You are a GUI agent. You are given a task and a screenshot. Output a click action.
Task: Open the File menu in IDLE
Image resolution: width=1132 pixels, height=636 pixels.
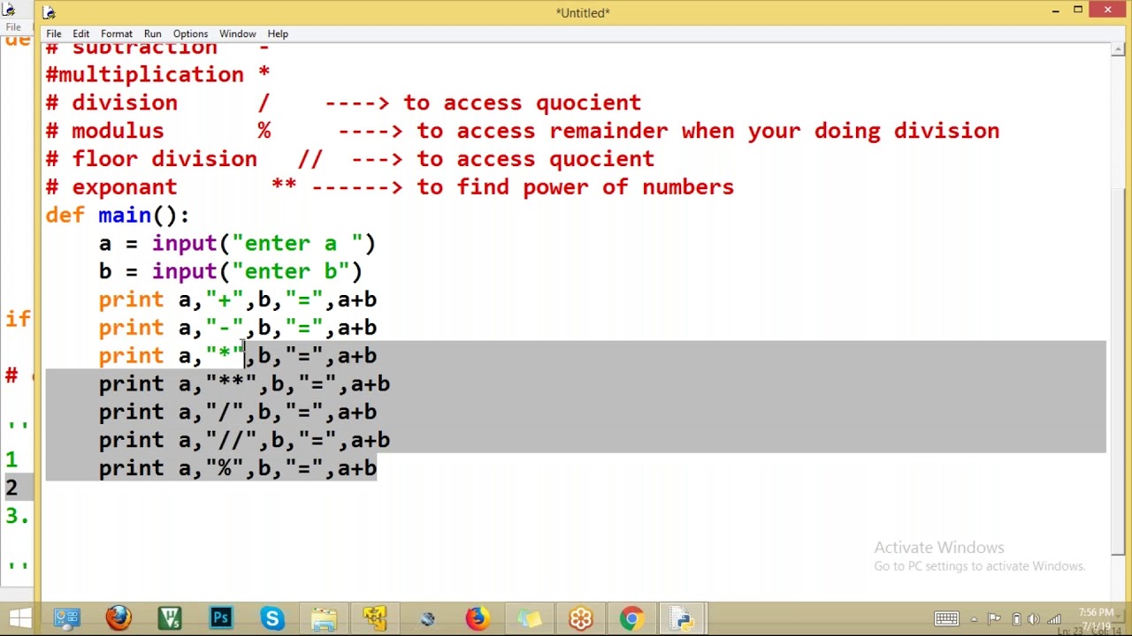[x=54, y=34]
